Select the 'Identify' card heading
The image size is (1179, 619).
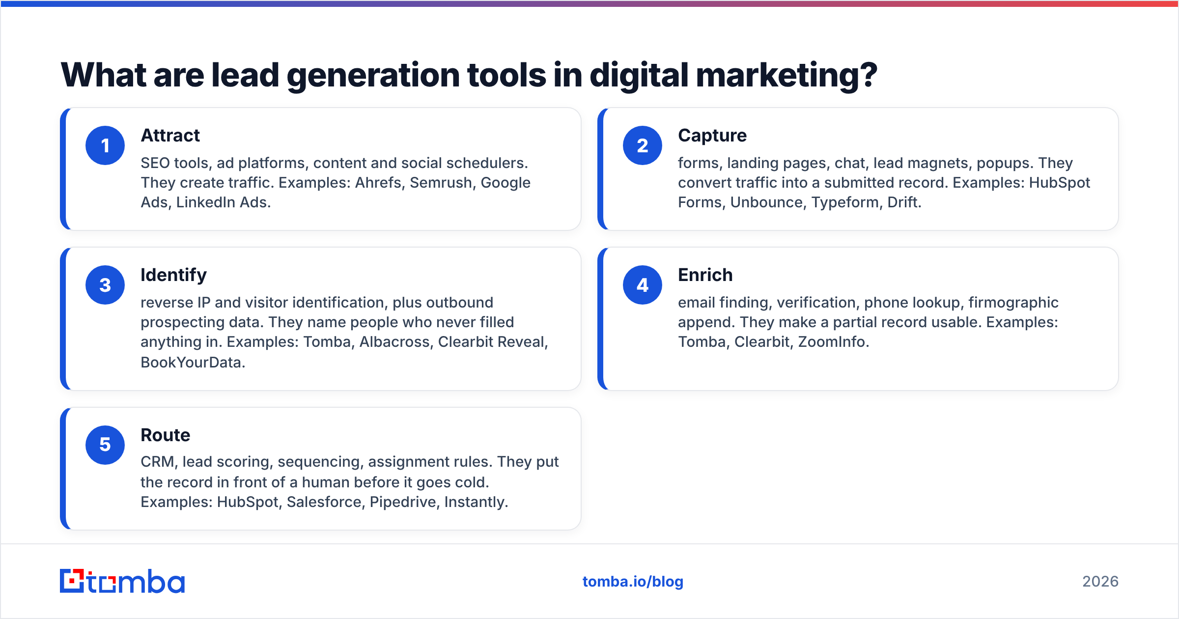pyautogui.click(x=173, y=275)
